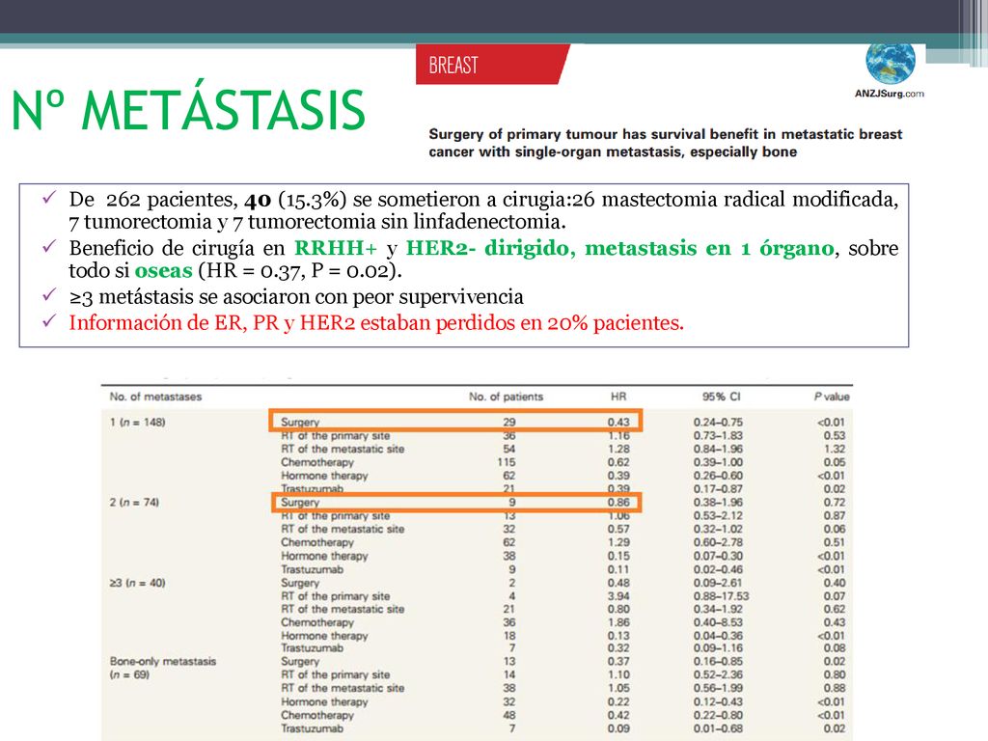The width and height of the screenshot is (988, 741).
Task: Click the red sentence 'Información de ER, PR y HER2'
Action: 376,322
